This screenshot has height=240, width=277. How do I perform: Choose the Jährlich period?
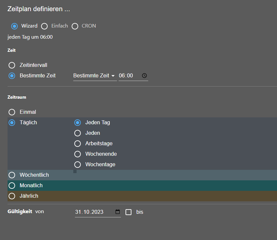pos(12,196)
